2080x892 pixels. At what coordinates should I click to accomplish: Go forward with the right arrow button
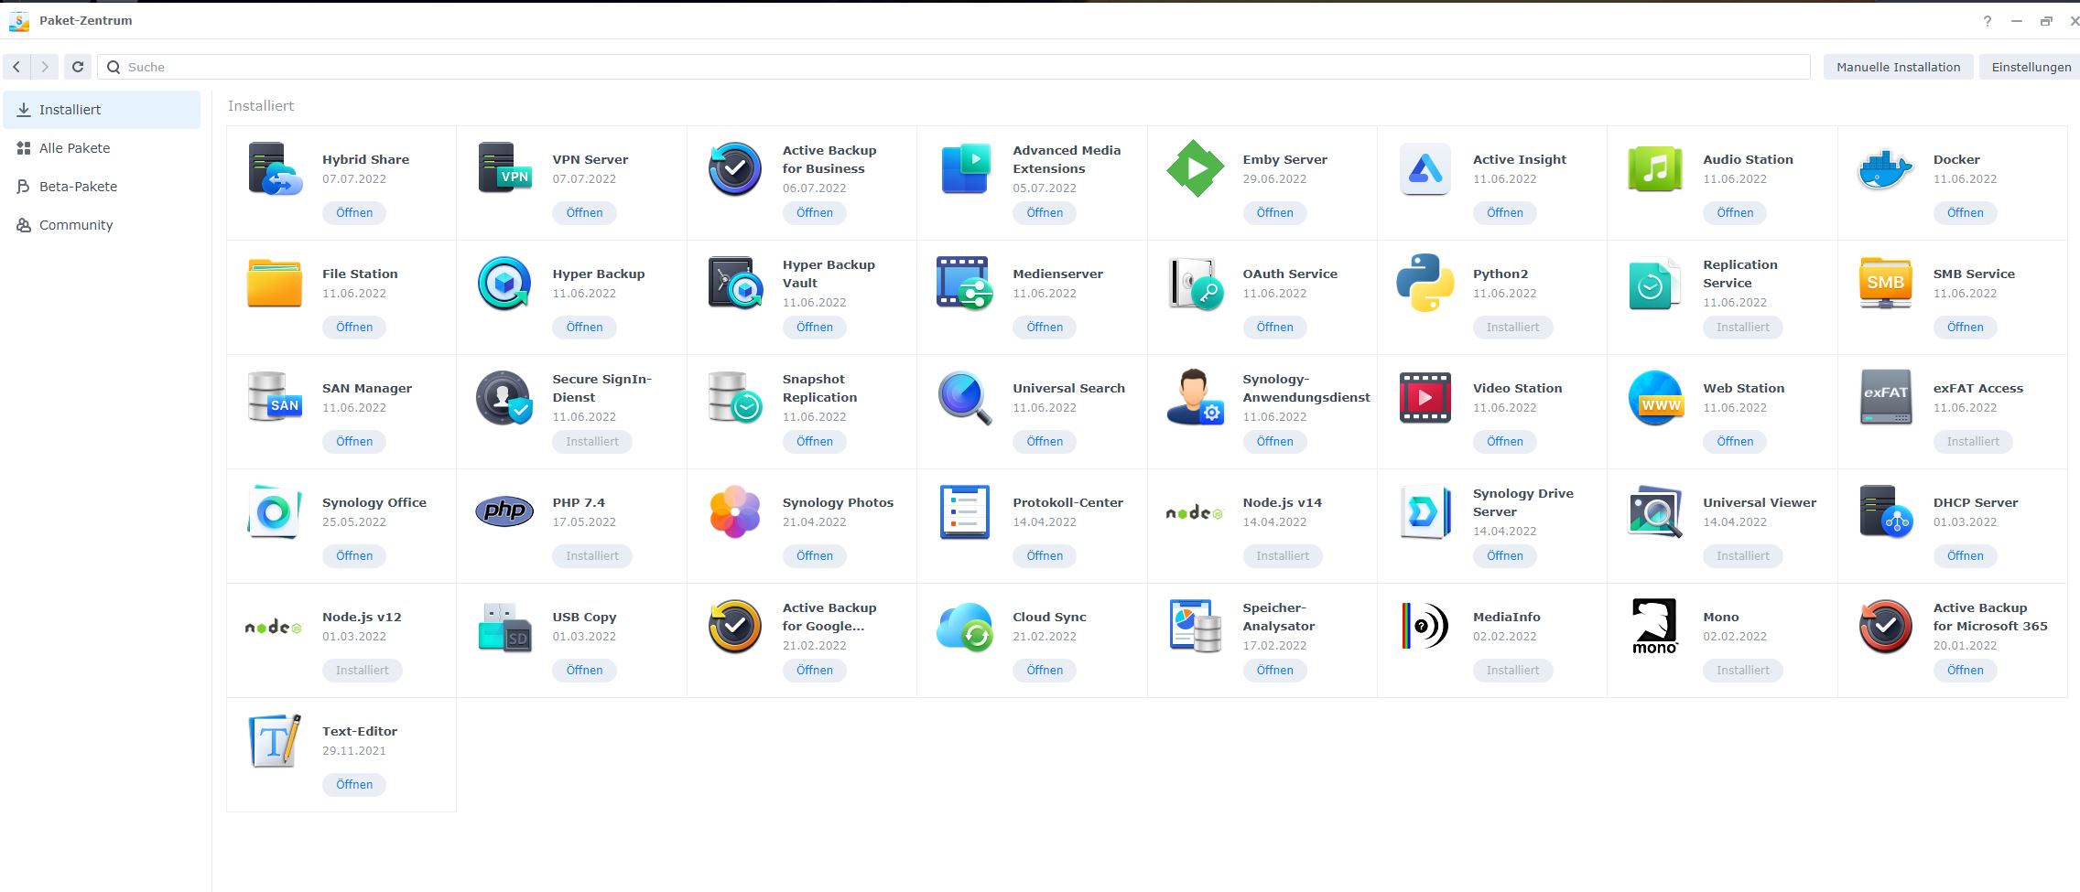(45, 67)
